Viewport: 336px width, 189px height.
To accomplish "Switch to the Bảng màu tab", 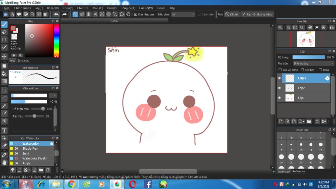I will click(23, 61).
